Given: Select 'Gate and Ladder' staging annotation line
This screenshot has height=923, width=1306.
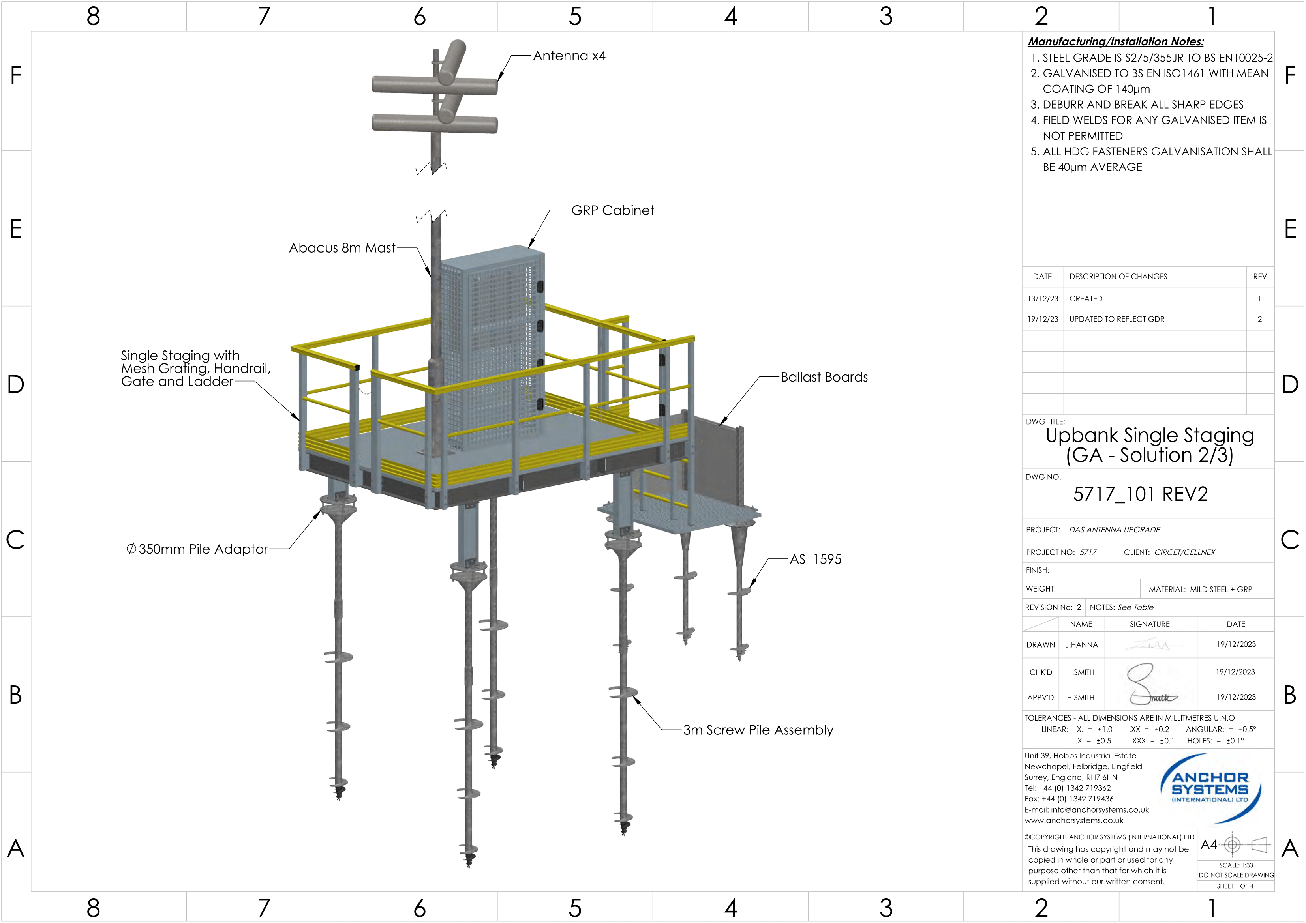Looking at the screenshot, I should click(177, 382).
